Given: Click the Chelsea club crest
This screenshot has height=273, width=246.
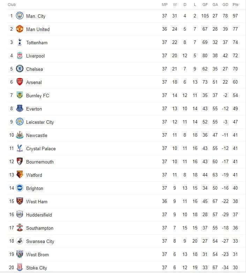Looking at the screenshot, I should (x=20, y=69).
